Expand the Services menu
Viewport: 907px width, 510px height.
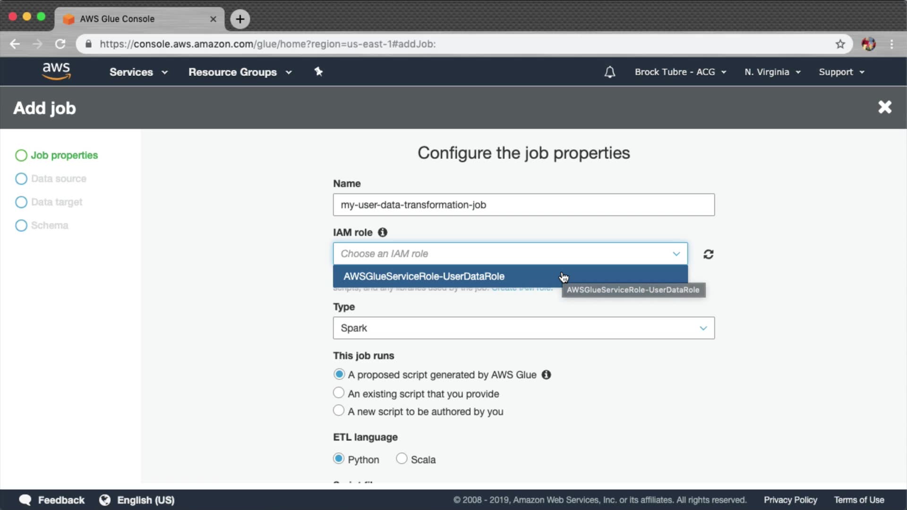(x=138, y=72)
